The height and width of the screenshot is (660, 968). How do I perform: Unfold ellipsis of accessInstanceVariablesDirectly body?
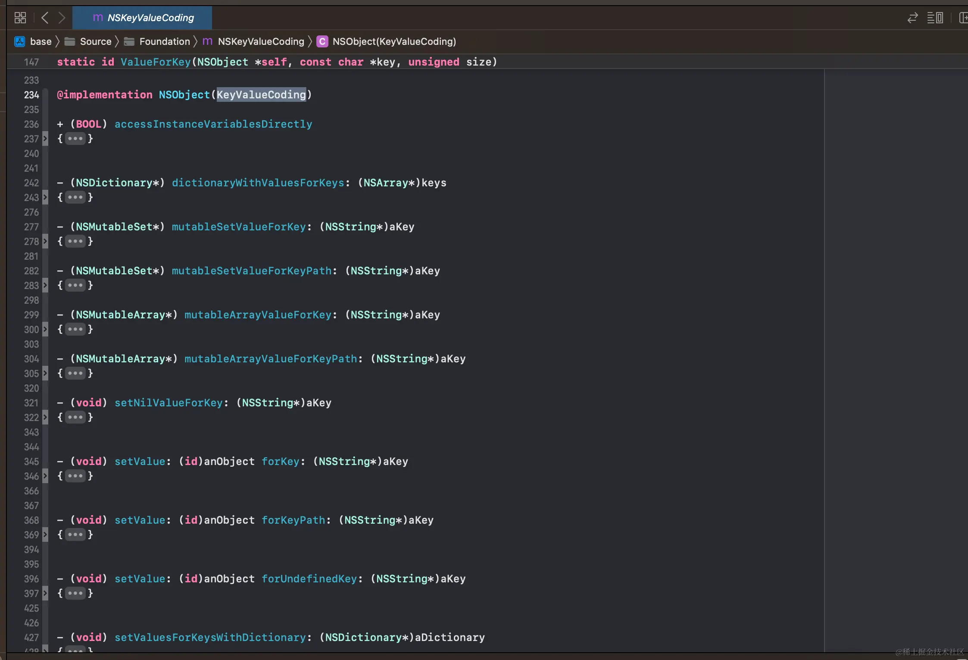[75, 139]
